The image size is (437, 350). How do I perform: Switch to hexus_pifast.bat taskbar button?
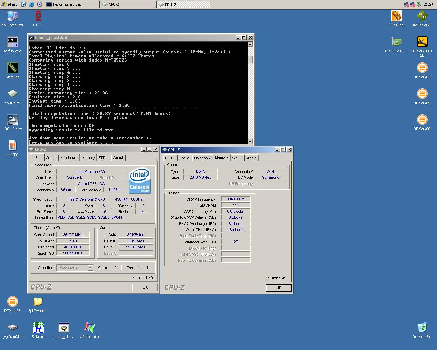[x=72, y=4]
